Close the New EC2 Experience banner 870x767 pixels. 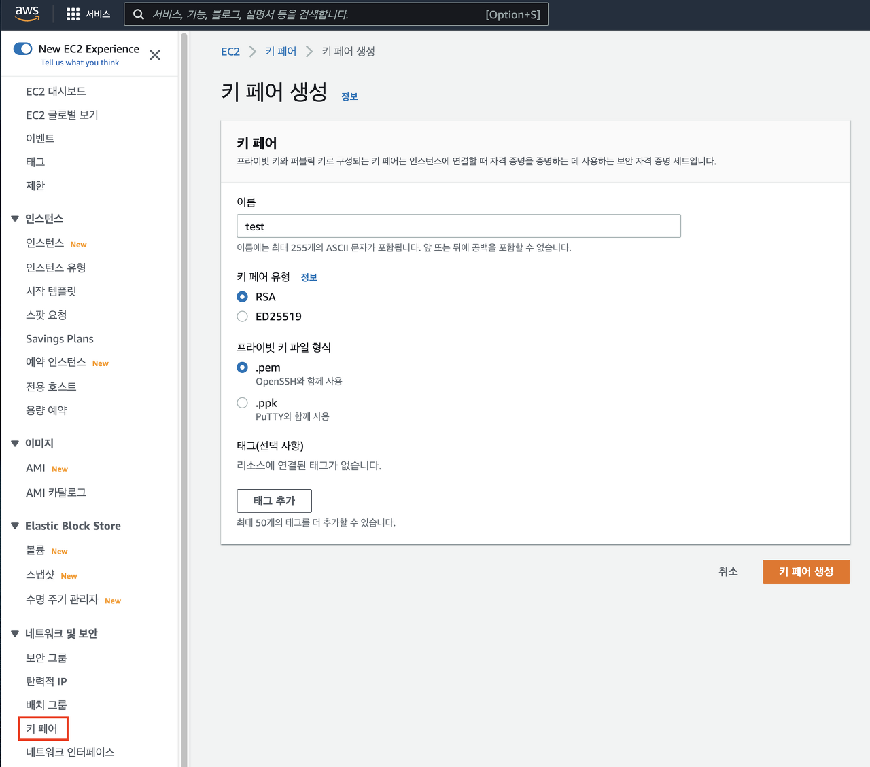(x=155, y=55)
